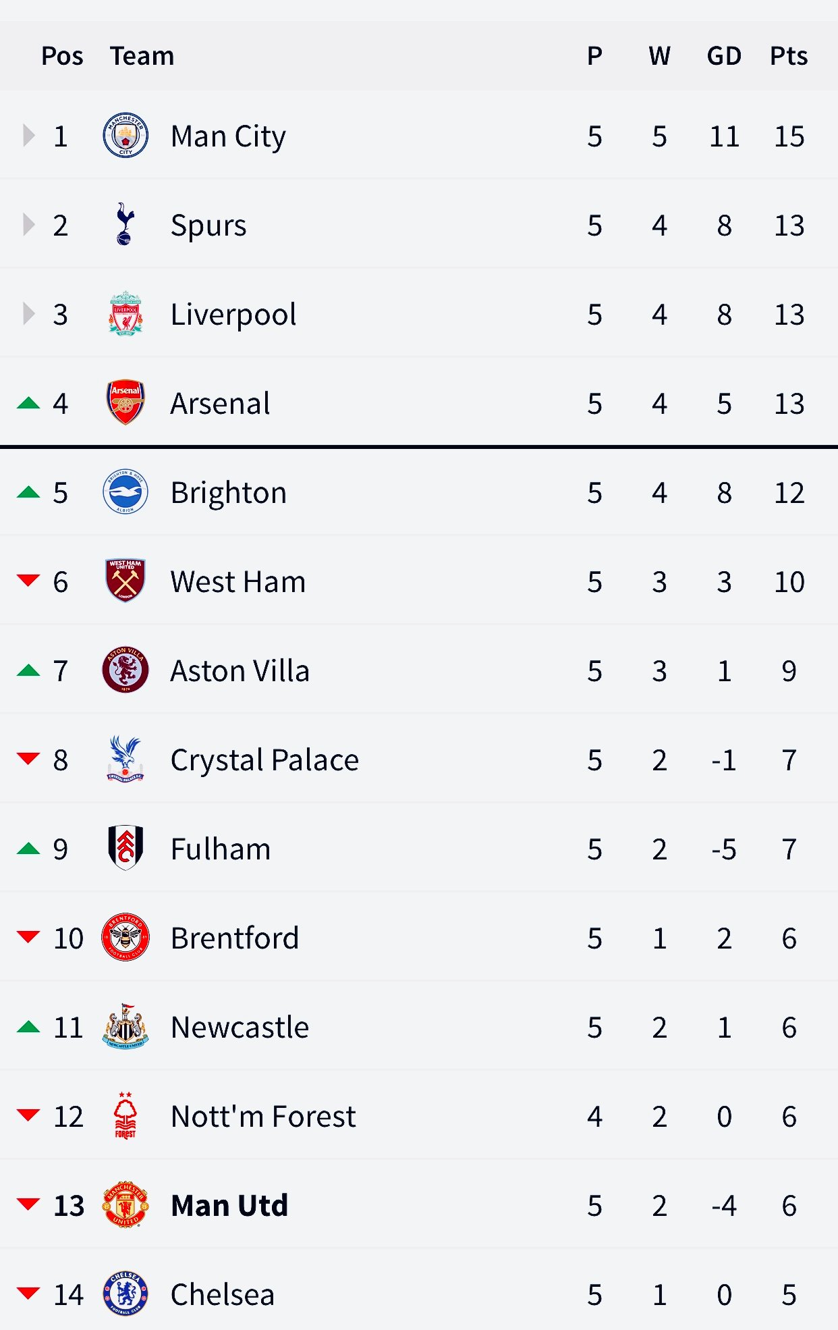Click the Brentford bee crest
Screen dimensions: 838x1330
tap(125, 938)
